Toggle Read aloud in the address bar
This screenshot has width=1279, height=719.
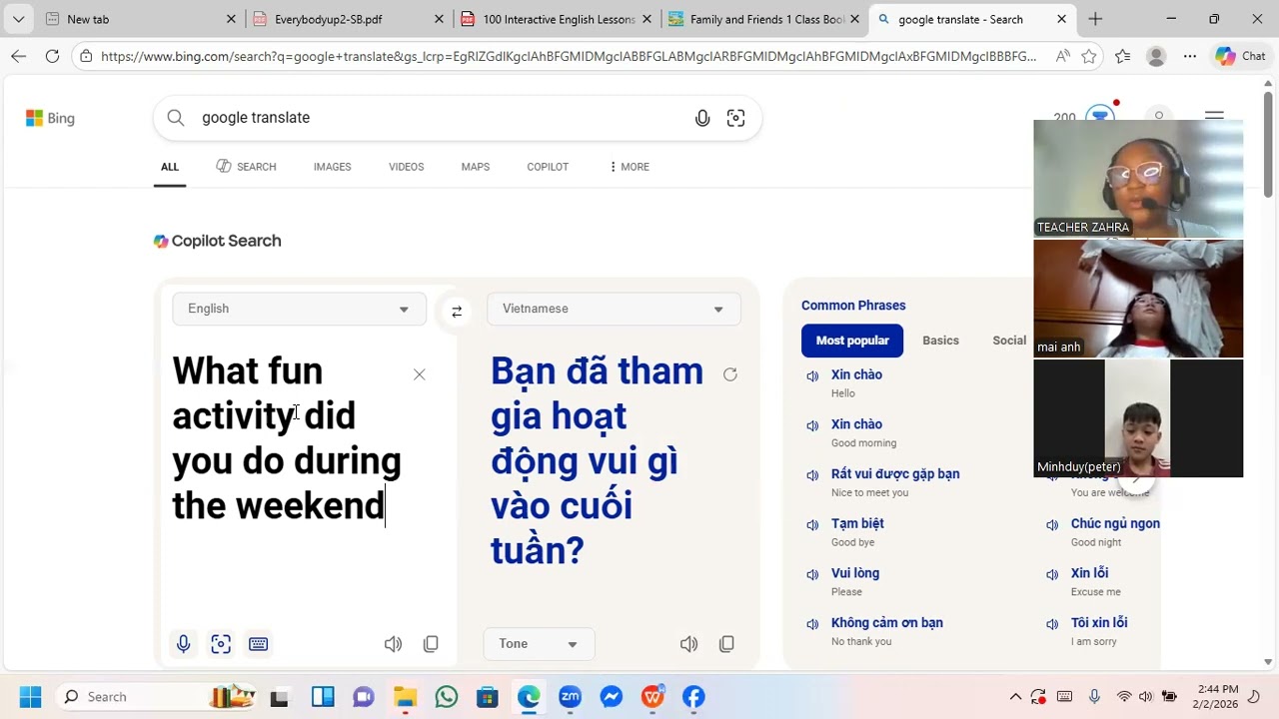click(x=1062, y=57)
